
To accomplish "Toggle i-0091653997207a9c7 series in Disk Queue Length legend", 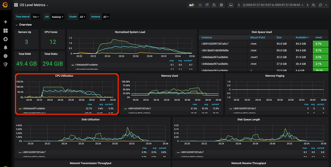I will coord(192,152).
